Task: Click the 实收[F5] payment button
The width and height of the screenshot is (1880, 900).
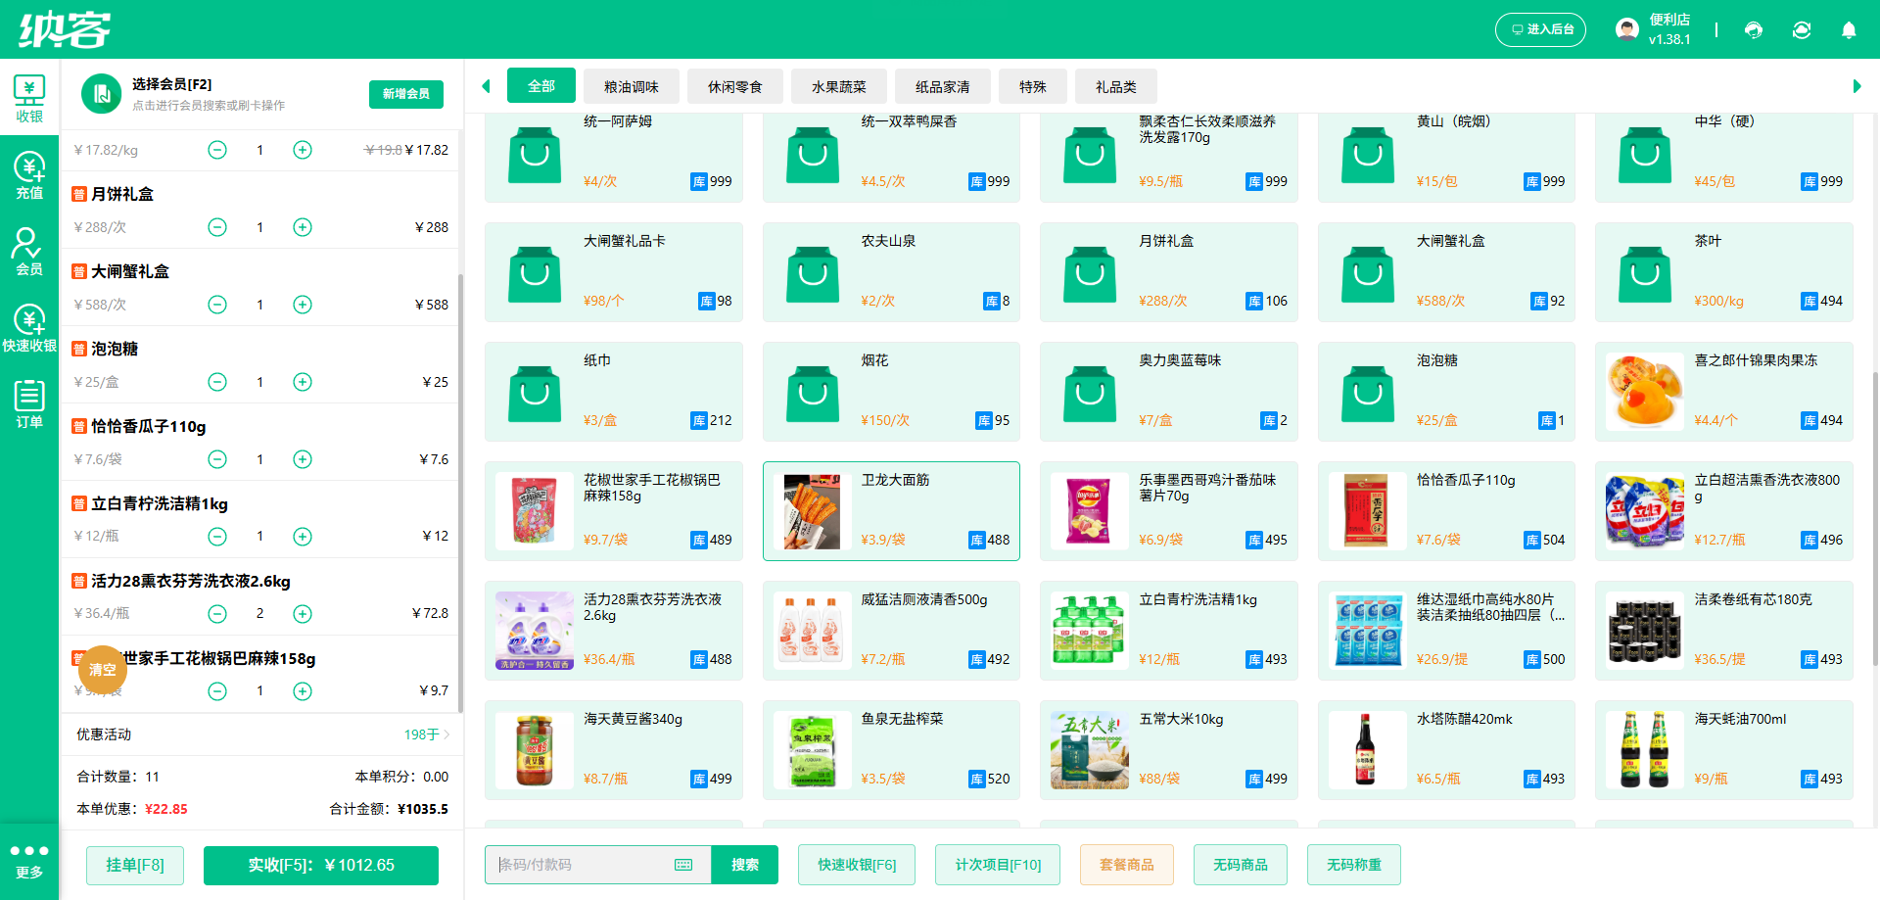Action: coord(321,865)
